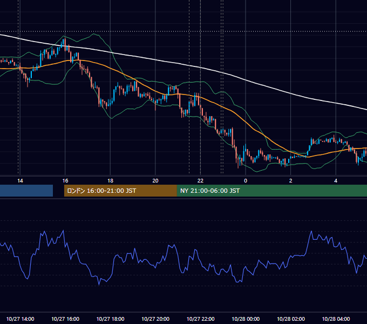Image resolution: width=367 pixels, height=324 pixels.
Task: Click the 2 hour axis label
Action: (x=291, y=181)
